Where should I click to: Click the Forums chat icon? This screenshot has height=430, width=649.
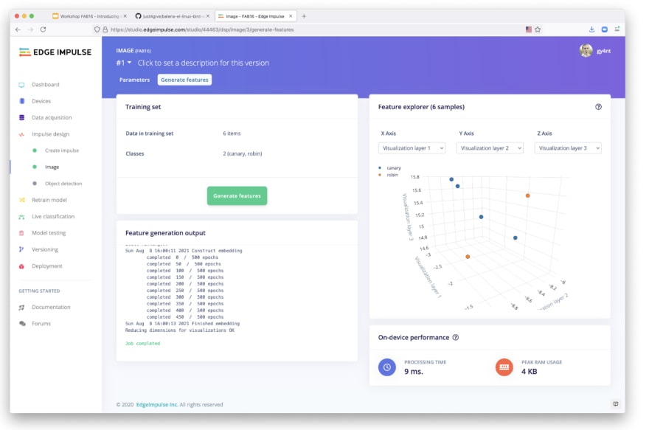click(x=22, y=324)
